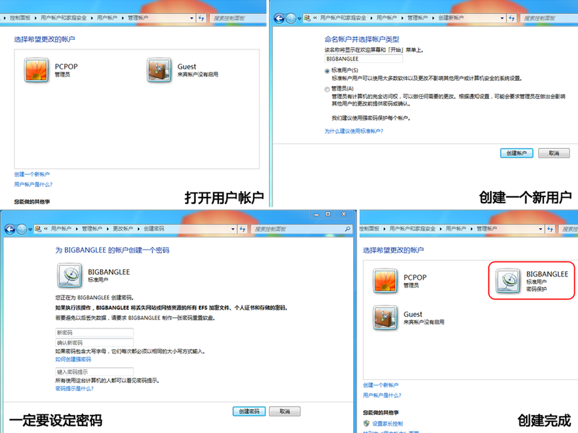Click '密码提示是什么?' link
578x433 pixels.
point(75,389)
